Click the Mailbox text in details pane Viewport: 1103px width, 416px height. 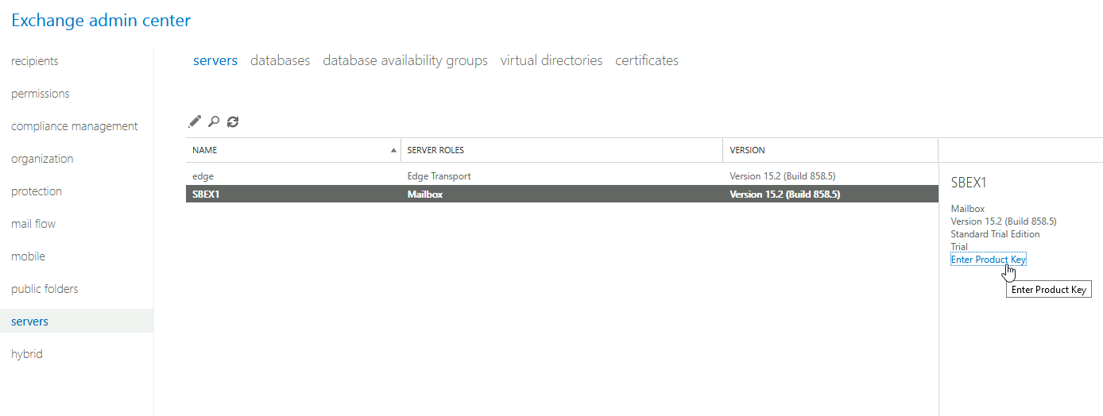pyautogui.click(x=968, y=209)
